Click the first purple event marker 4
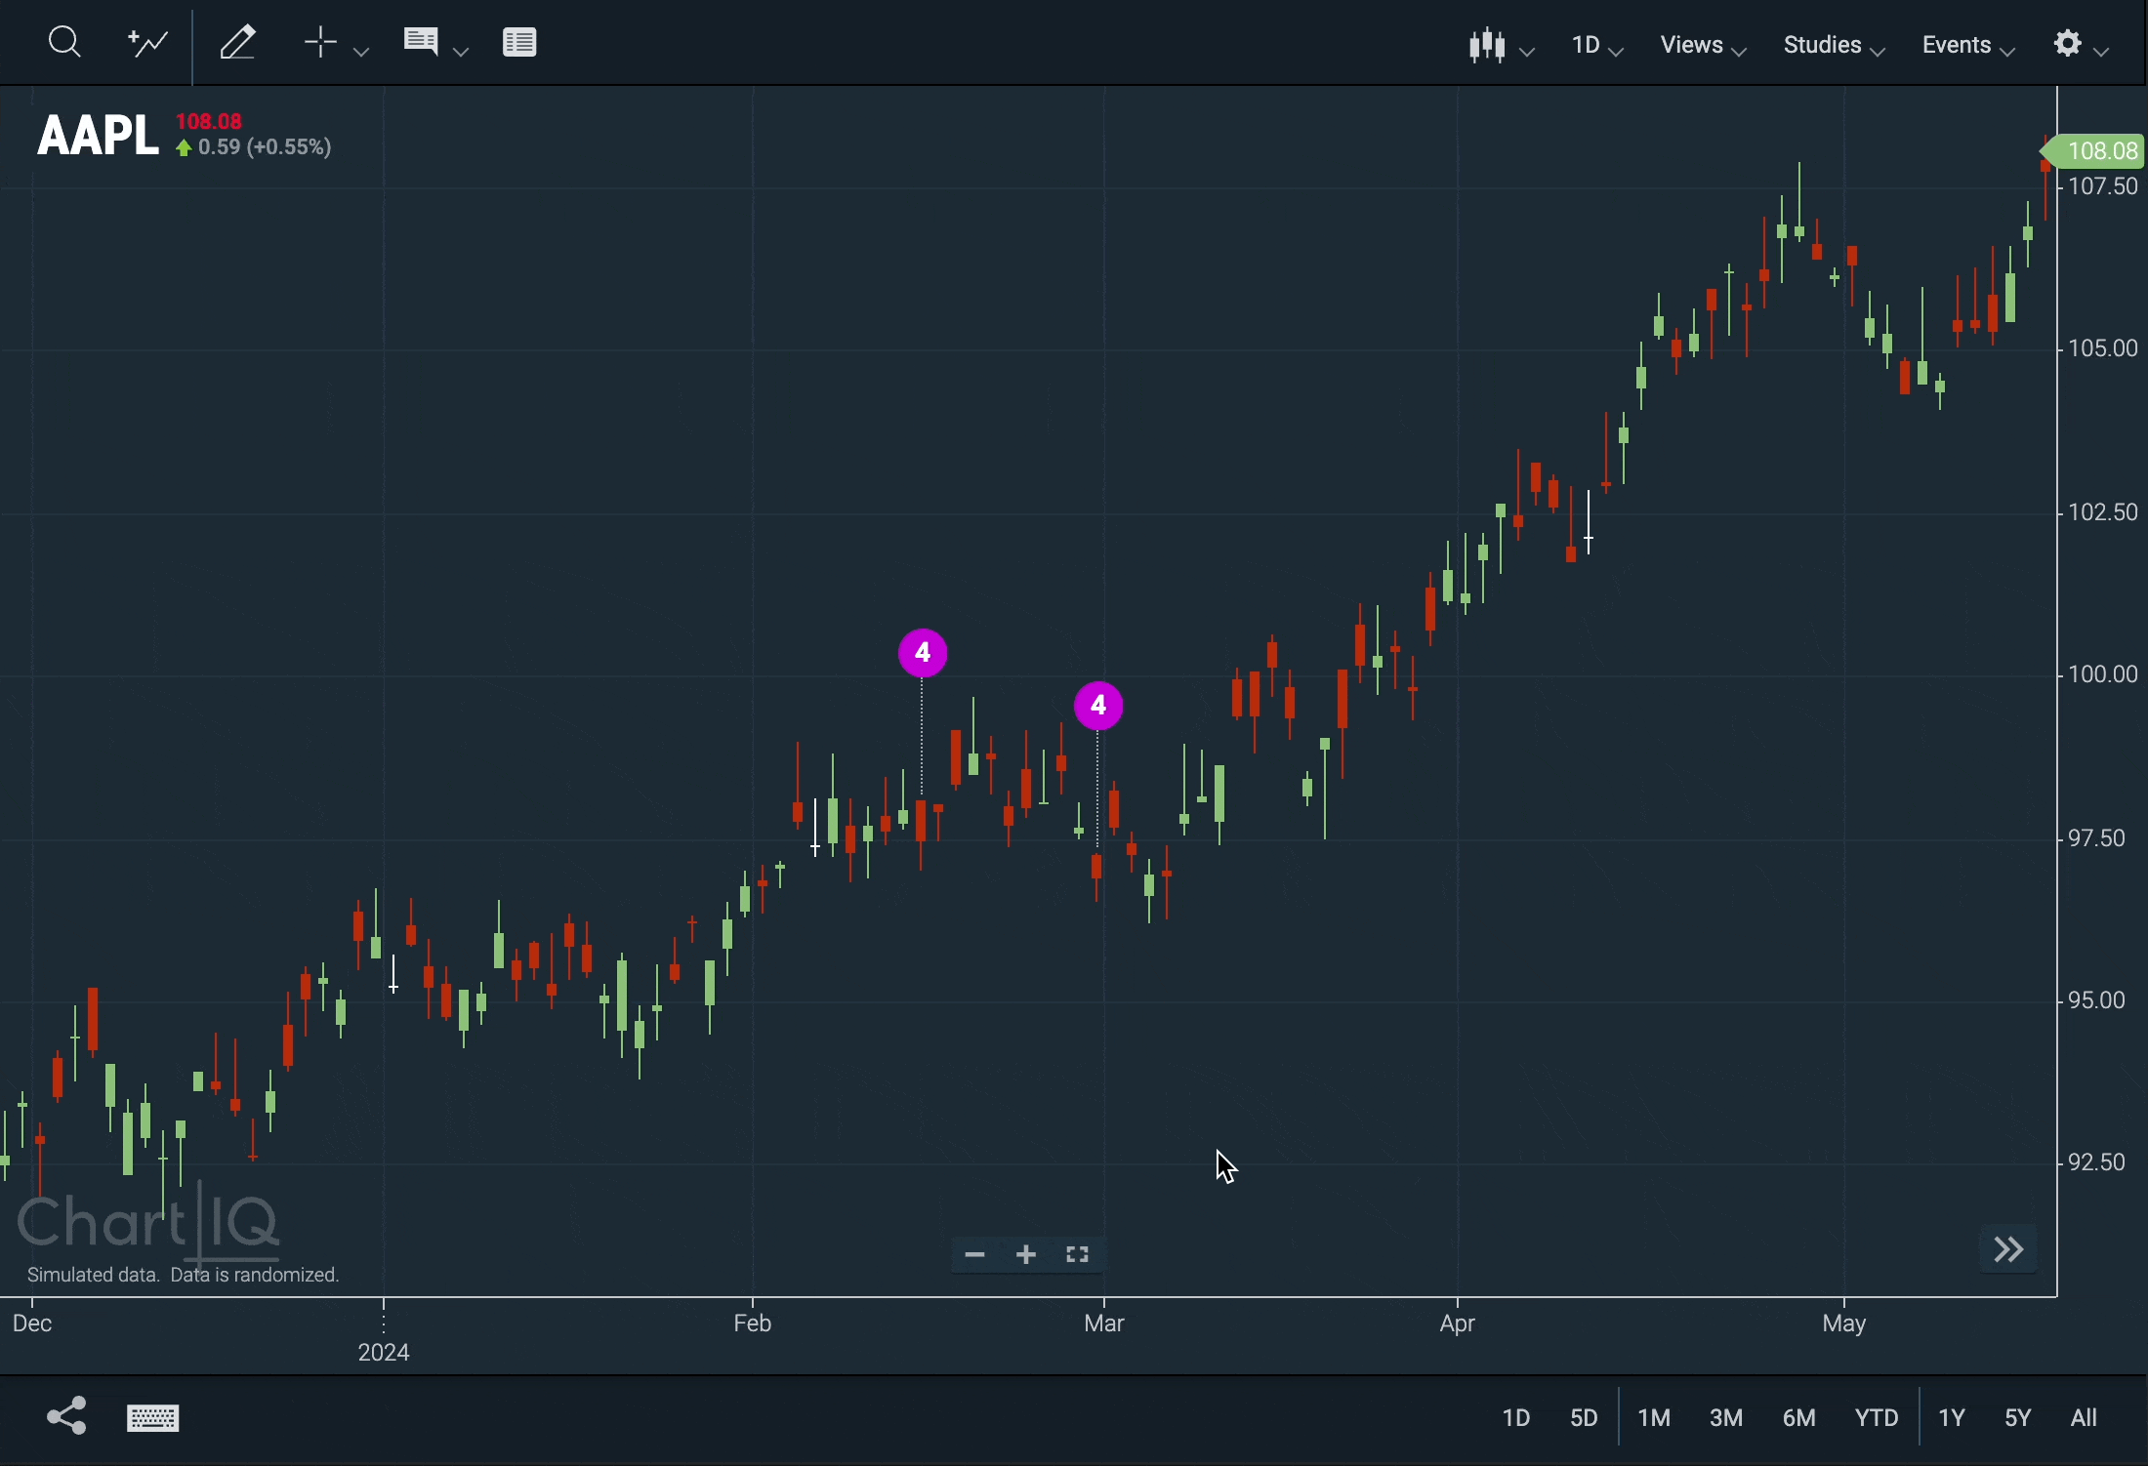This screenshot has height=1466, width=2148. [x=923, y=653]
